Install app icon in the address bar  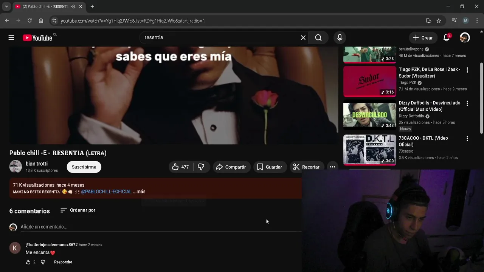tap(428, 21)
